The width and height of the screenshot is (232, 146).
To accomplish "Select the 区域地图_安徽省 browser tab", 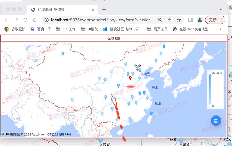I will point(62,10).
